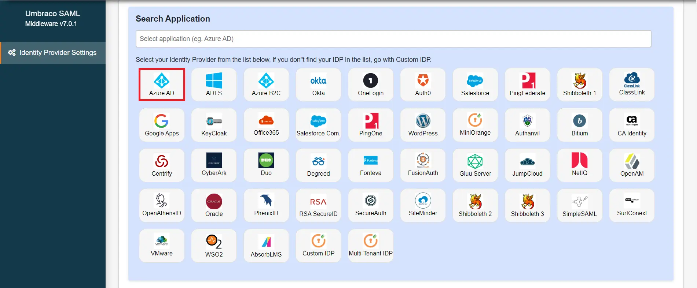697x288 pixels.
Task: Choose FusionAuth identity provider
Action: (423, 165)
